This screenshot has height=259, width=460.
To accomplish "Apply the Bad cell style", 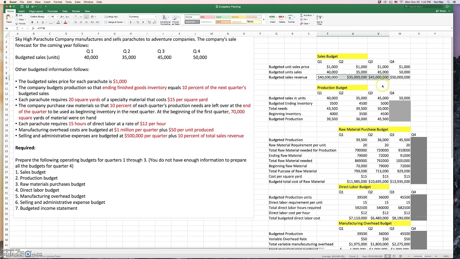I will point(207,17).
